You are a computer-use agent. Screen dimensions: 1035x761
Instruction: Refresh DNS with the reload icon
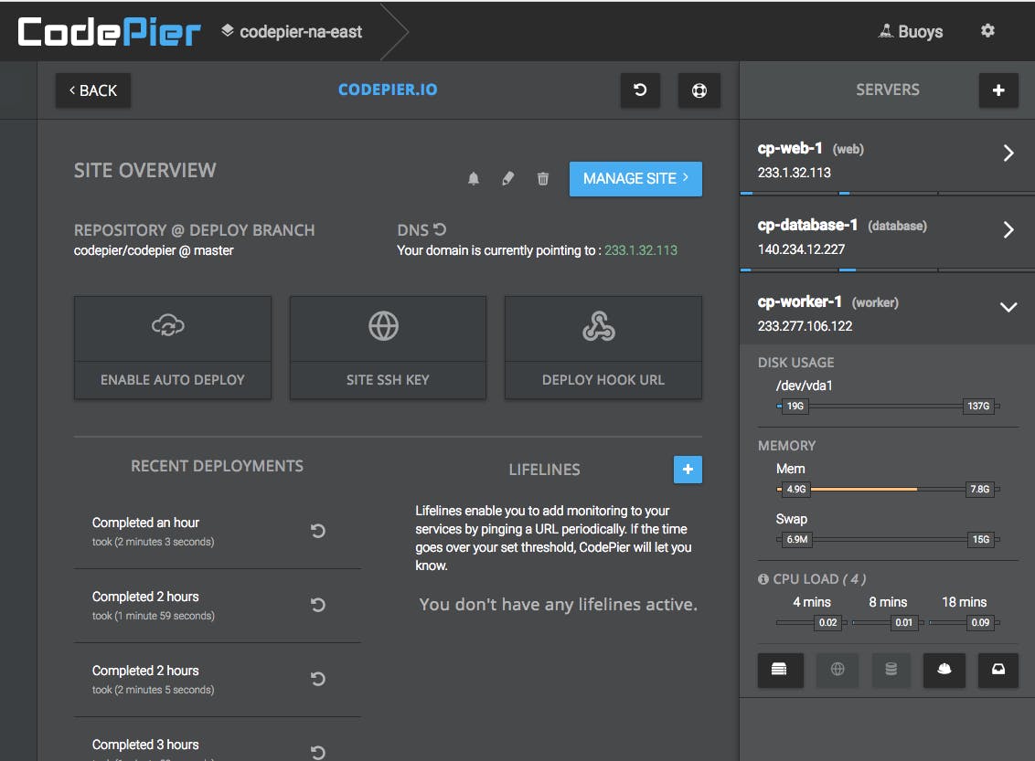[x=441, y=229]
